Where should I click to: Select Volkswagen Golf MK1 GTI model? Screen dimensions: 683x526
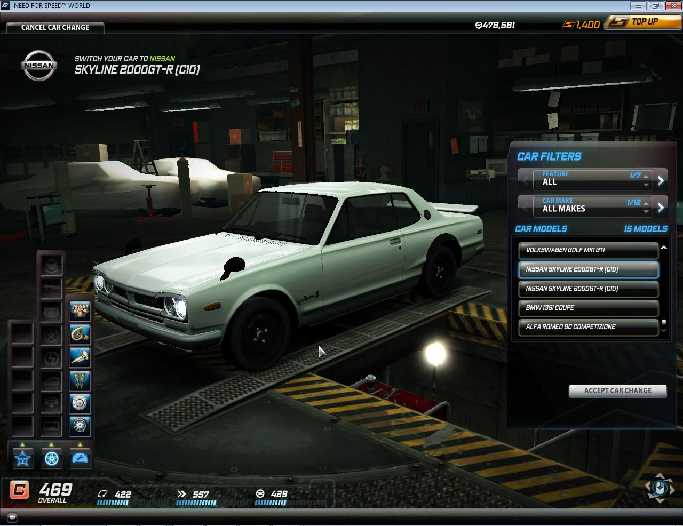589,250
